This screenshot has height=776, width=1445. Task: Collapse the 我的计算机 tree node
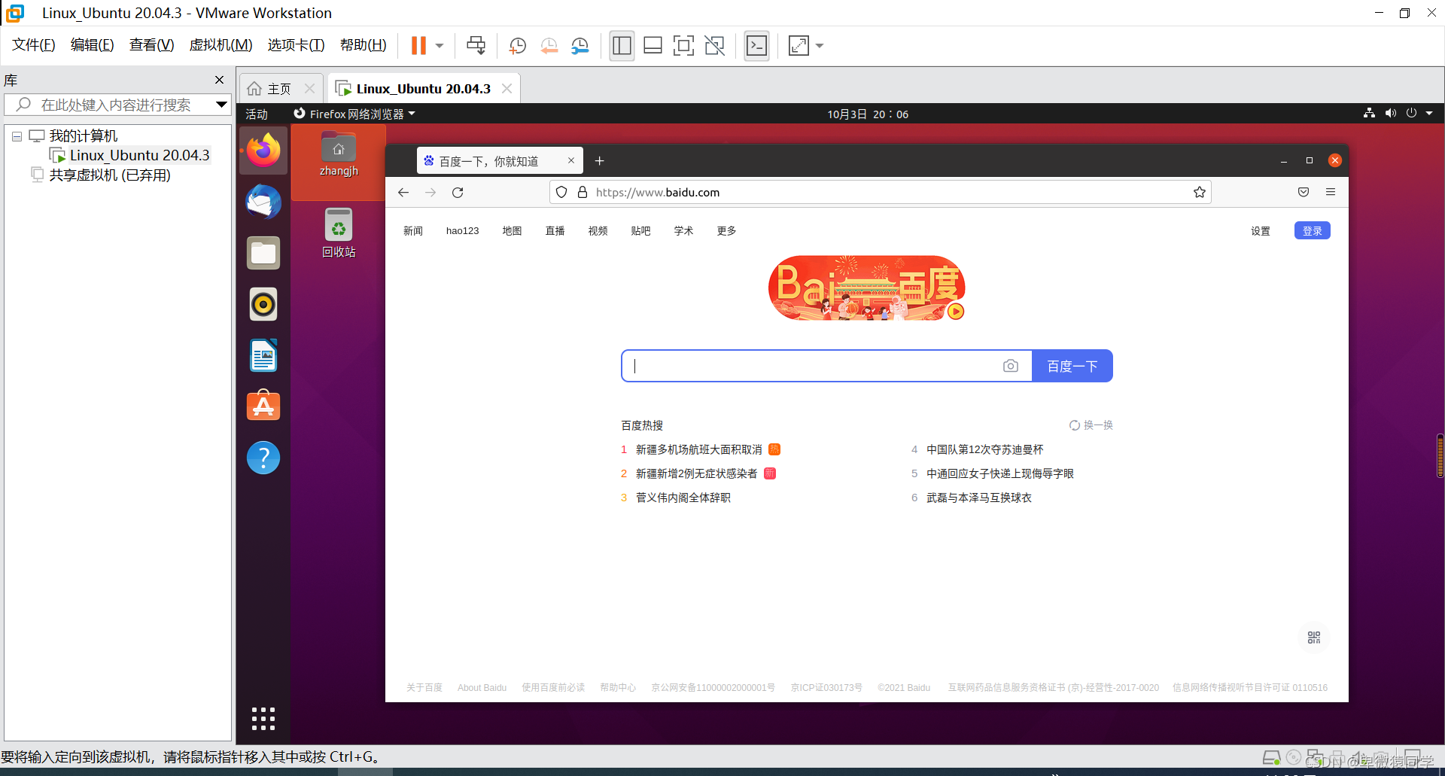(x=17, y=137)
